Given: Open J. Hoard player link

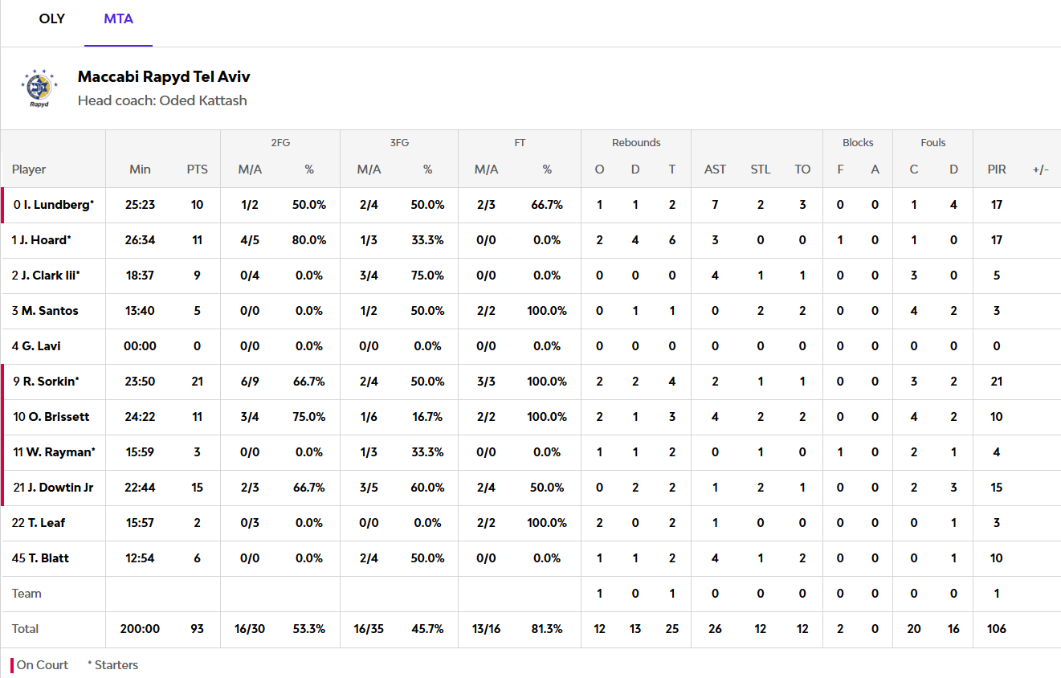Looking at the screenshot, I should [x=46, y=240].
